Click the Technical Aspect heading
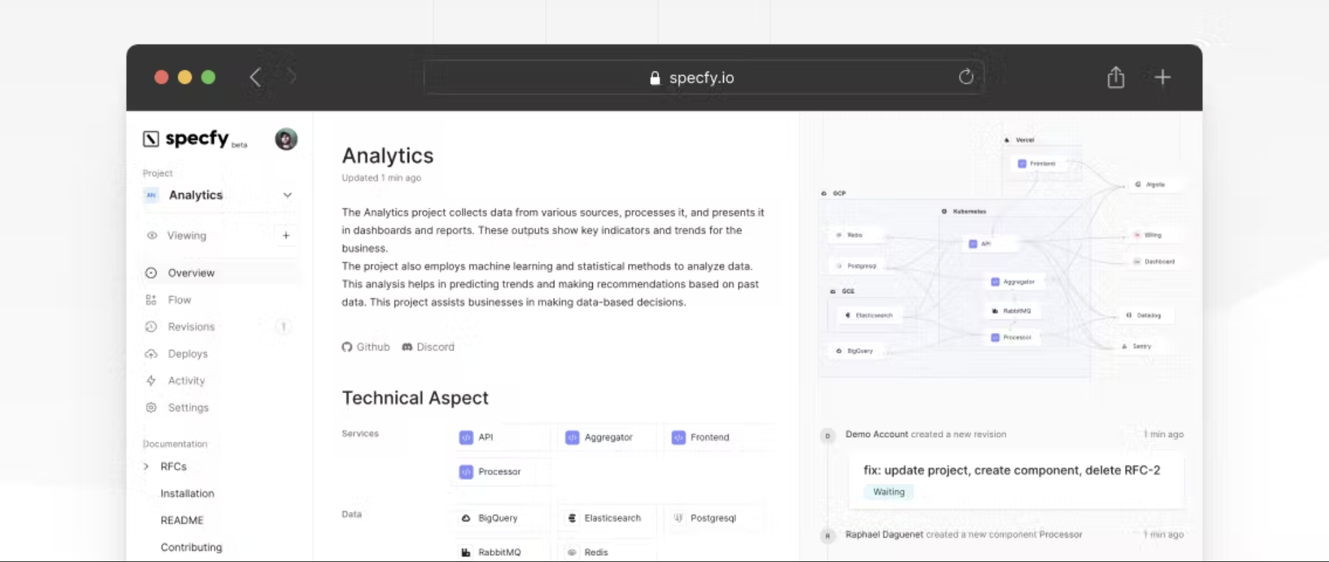Image resolution: width=1329 pixels, height=562 pixels. tap(415, 398)
